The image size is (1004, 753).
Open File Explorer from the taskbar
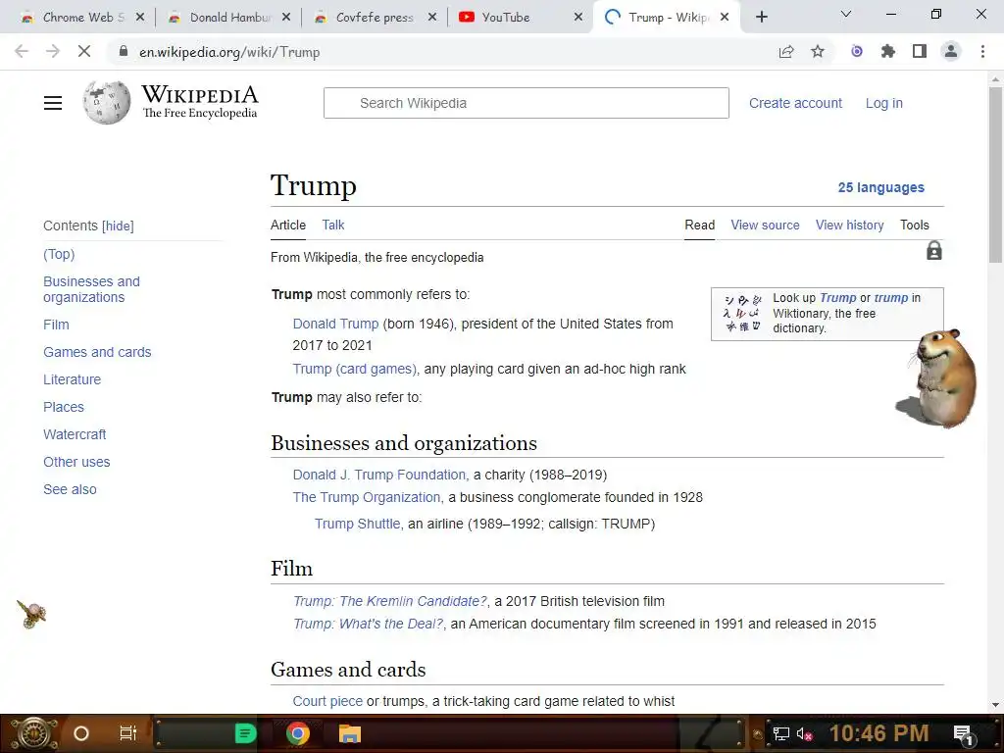click(x=350, y=733)
